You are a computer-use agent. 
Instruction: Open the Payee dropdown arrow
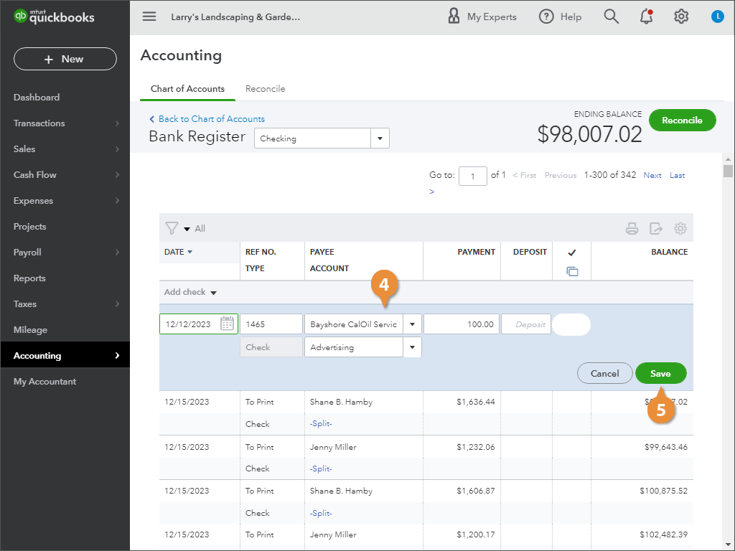click(x=412, y=324)
